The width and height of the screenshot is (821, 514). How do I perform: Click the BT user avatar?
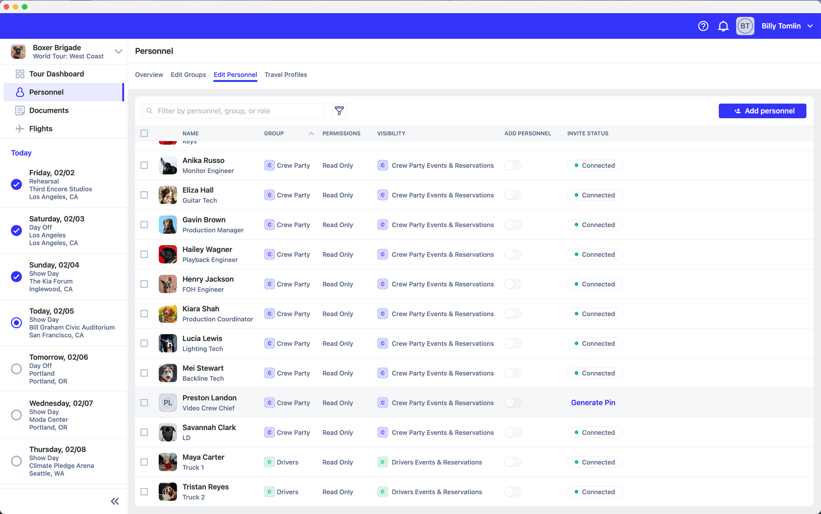(745, 26)
